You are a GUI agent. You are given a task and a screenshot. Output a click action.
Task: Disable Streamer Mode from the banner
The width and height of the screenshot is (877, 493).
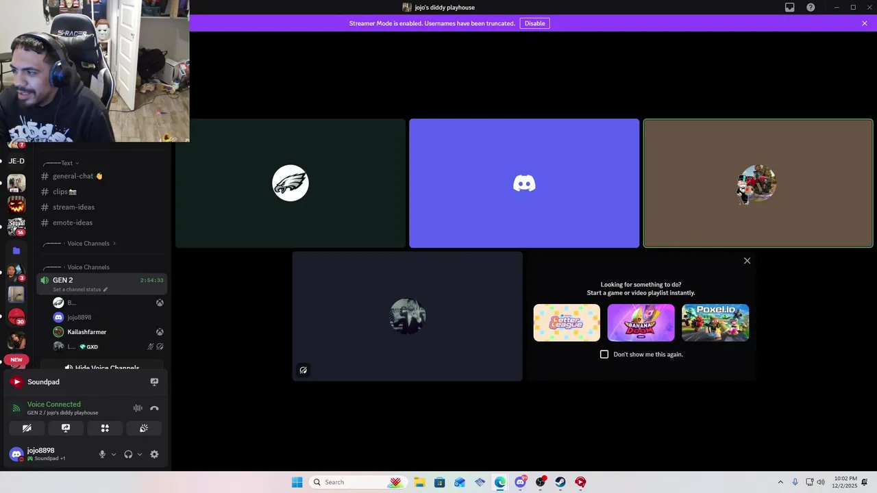tap(534, 23)
